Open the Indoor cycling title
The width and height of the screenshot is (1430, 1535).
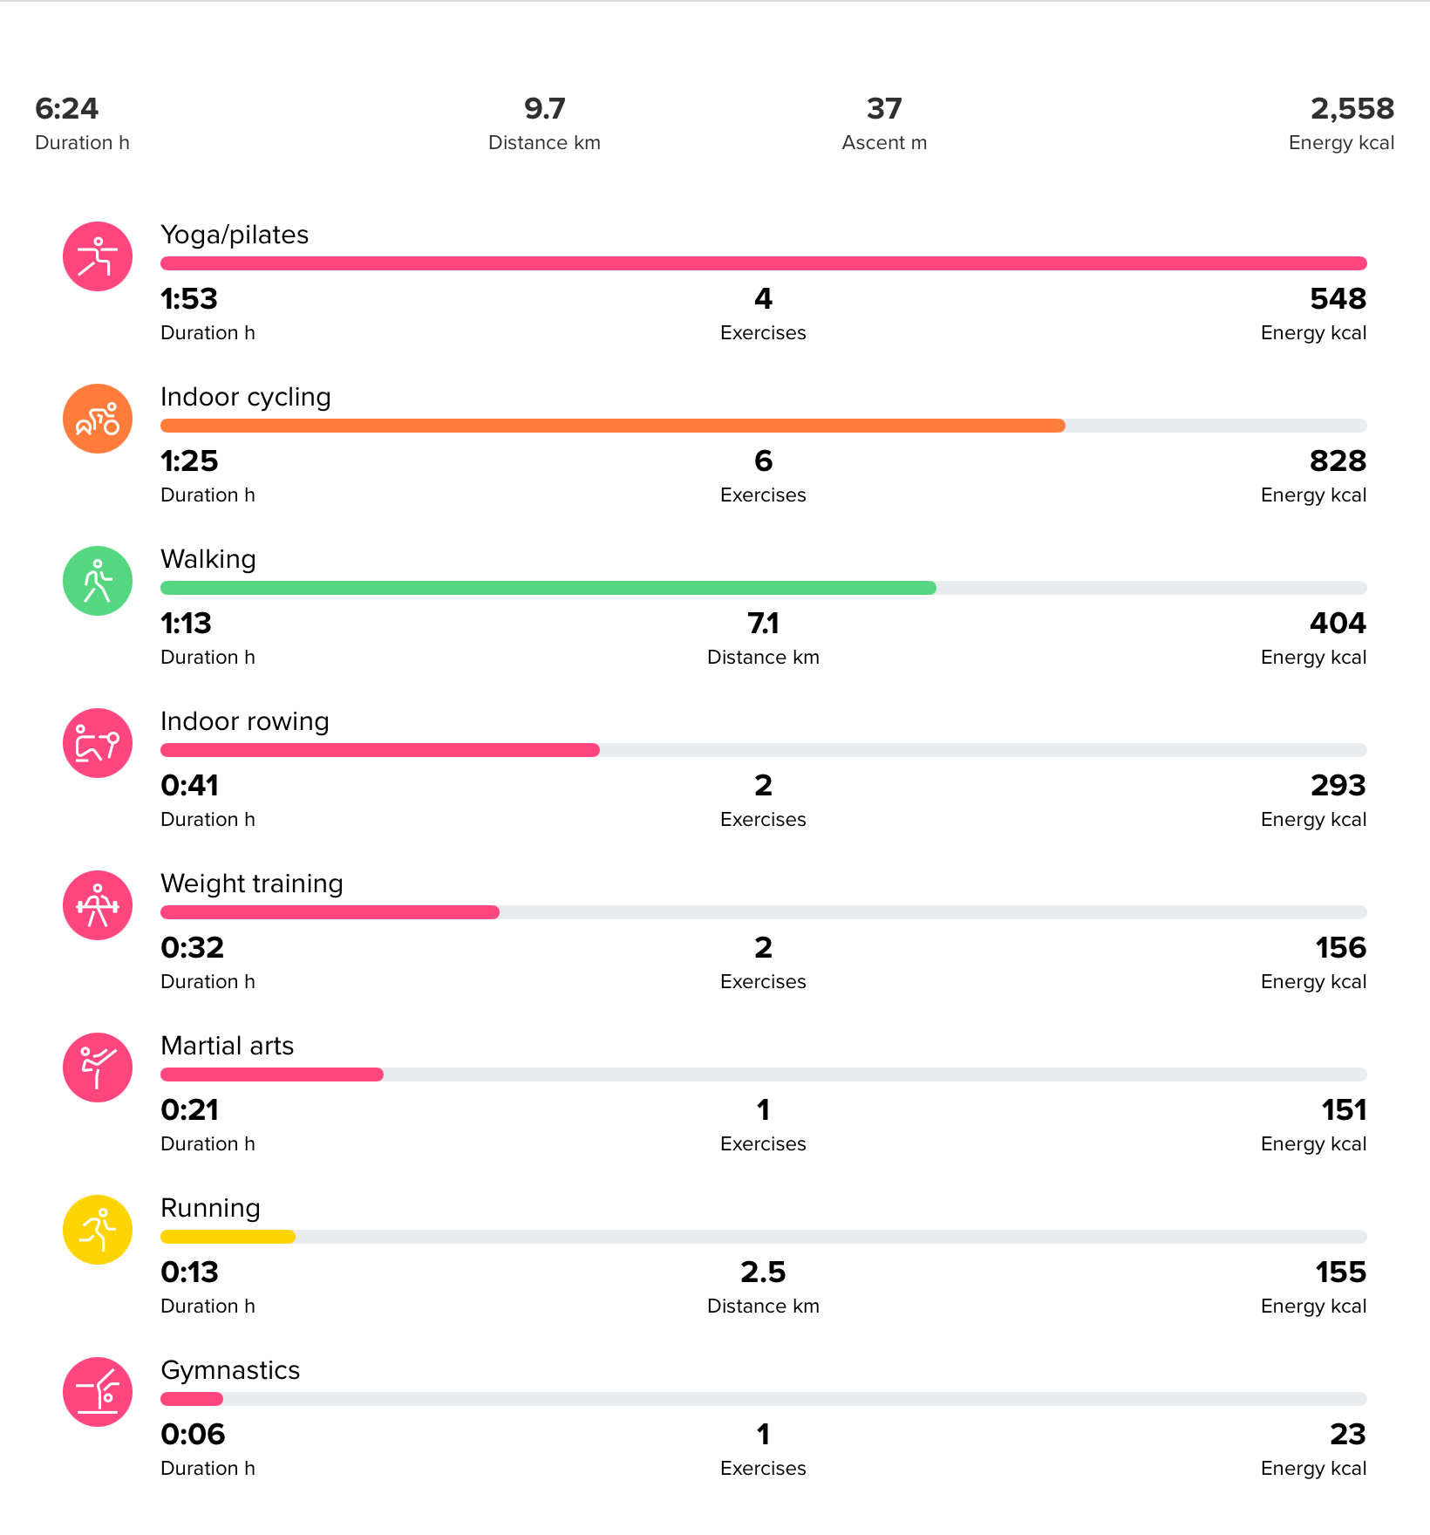[246, 398]
